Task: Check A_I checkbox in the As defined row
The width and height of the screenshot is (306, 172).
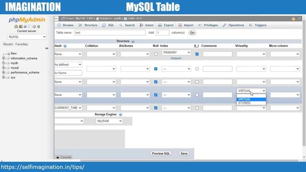Action: (197, 69)
